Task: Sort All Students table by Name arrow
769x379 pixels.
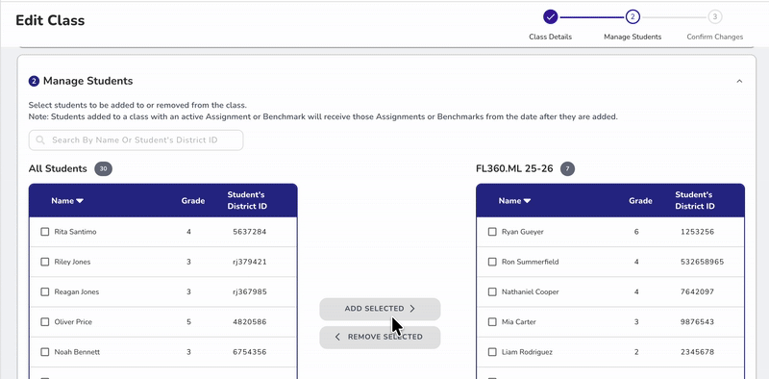Action: click(80, 201)
